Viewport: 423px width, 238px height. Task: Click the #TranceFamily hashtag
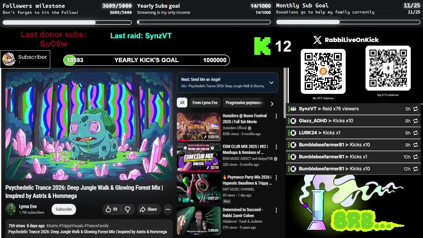click(x=97, y=226)
